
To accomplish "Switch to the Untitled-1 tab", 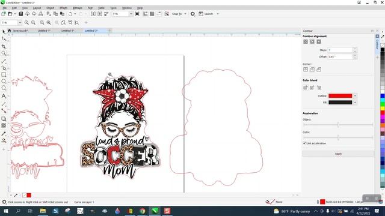I will [x=44, y=31].
